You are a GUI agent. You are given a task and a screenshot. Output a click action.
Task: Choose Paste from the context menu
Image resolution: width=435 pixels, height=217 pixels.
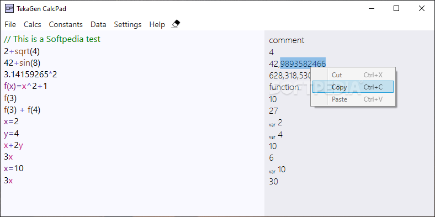point(353,99)
